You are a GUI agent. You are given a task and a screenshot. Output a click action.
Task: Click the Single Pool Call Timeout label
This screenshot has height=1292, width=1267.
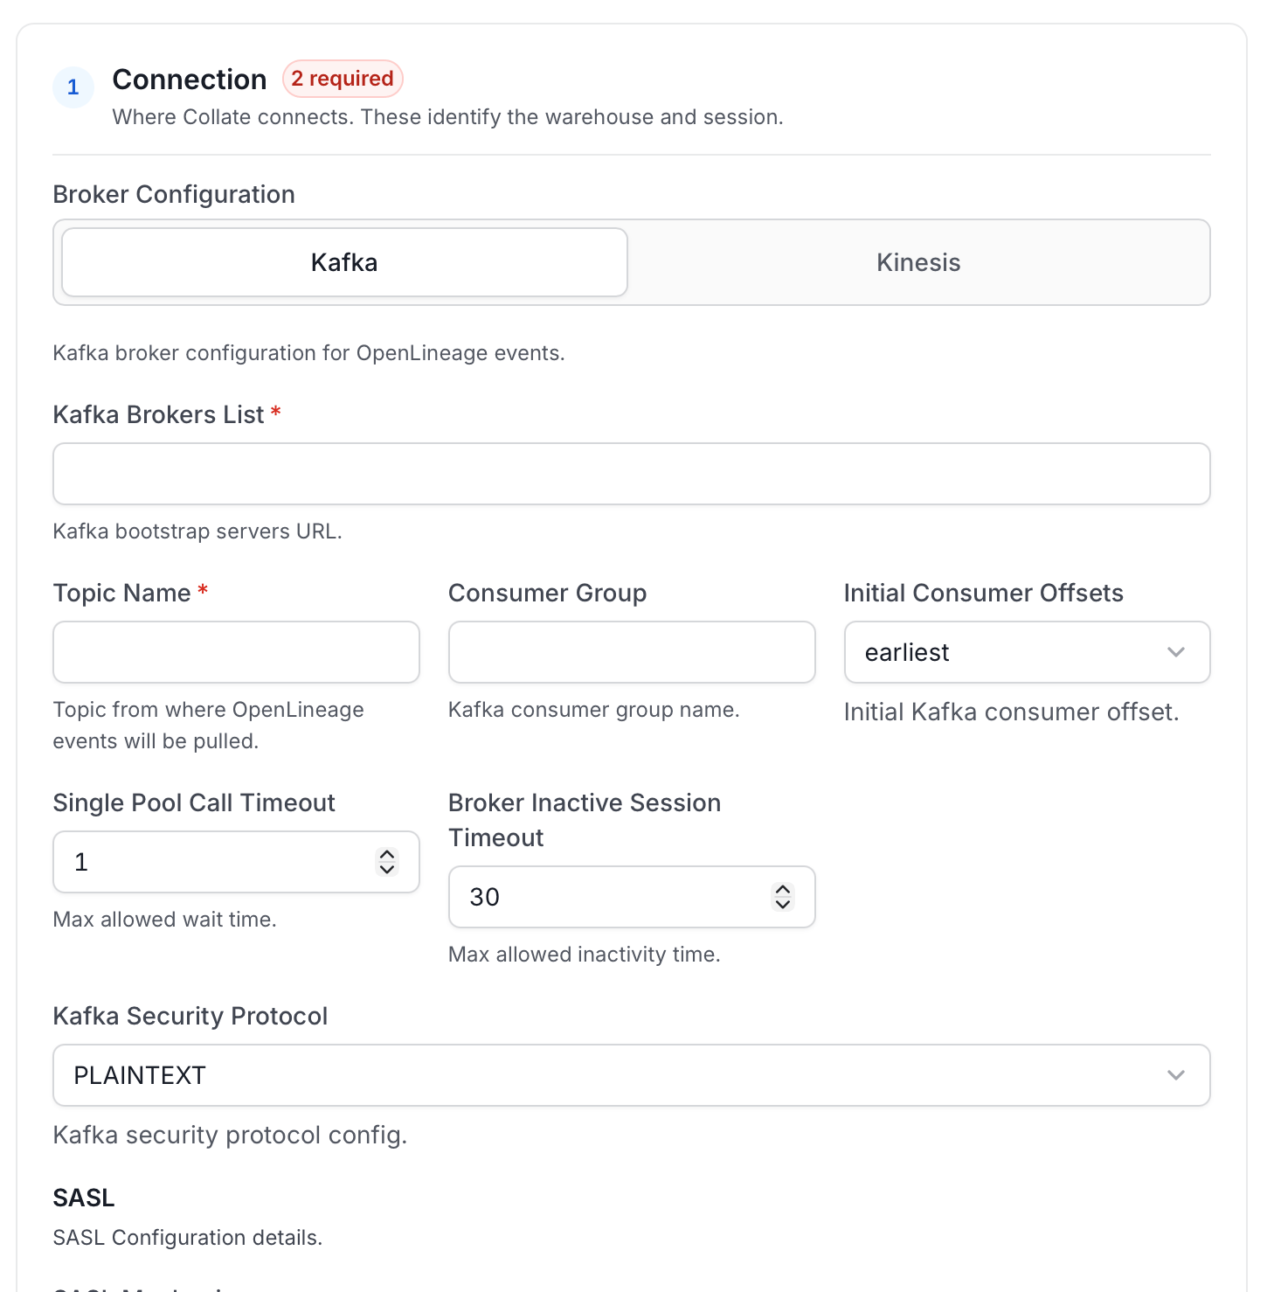tap(194, 802)
